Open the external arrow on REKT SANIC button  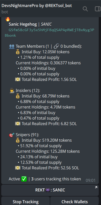tap(96, 187)
